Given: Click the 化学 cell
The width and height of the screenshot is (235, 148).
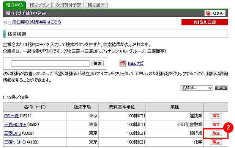Looking at the screenshot, I should click(175, 142).
